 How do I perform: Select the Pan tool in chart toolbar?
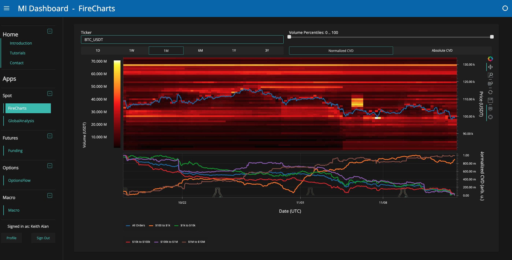click(x=490, y=67)
